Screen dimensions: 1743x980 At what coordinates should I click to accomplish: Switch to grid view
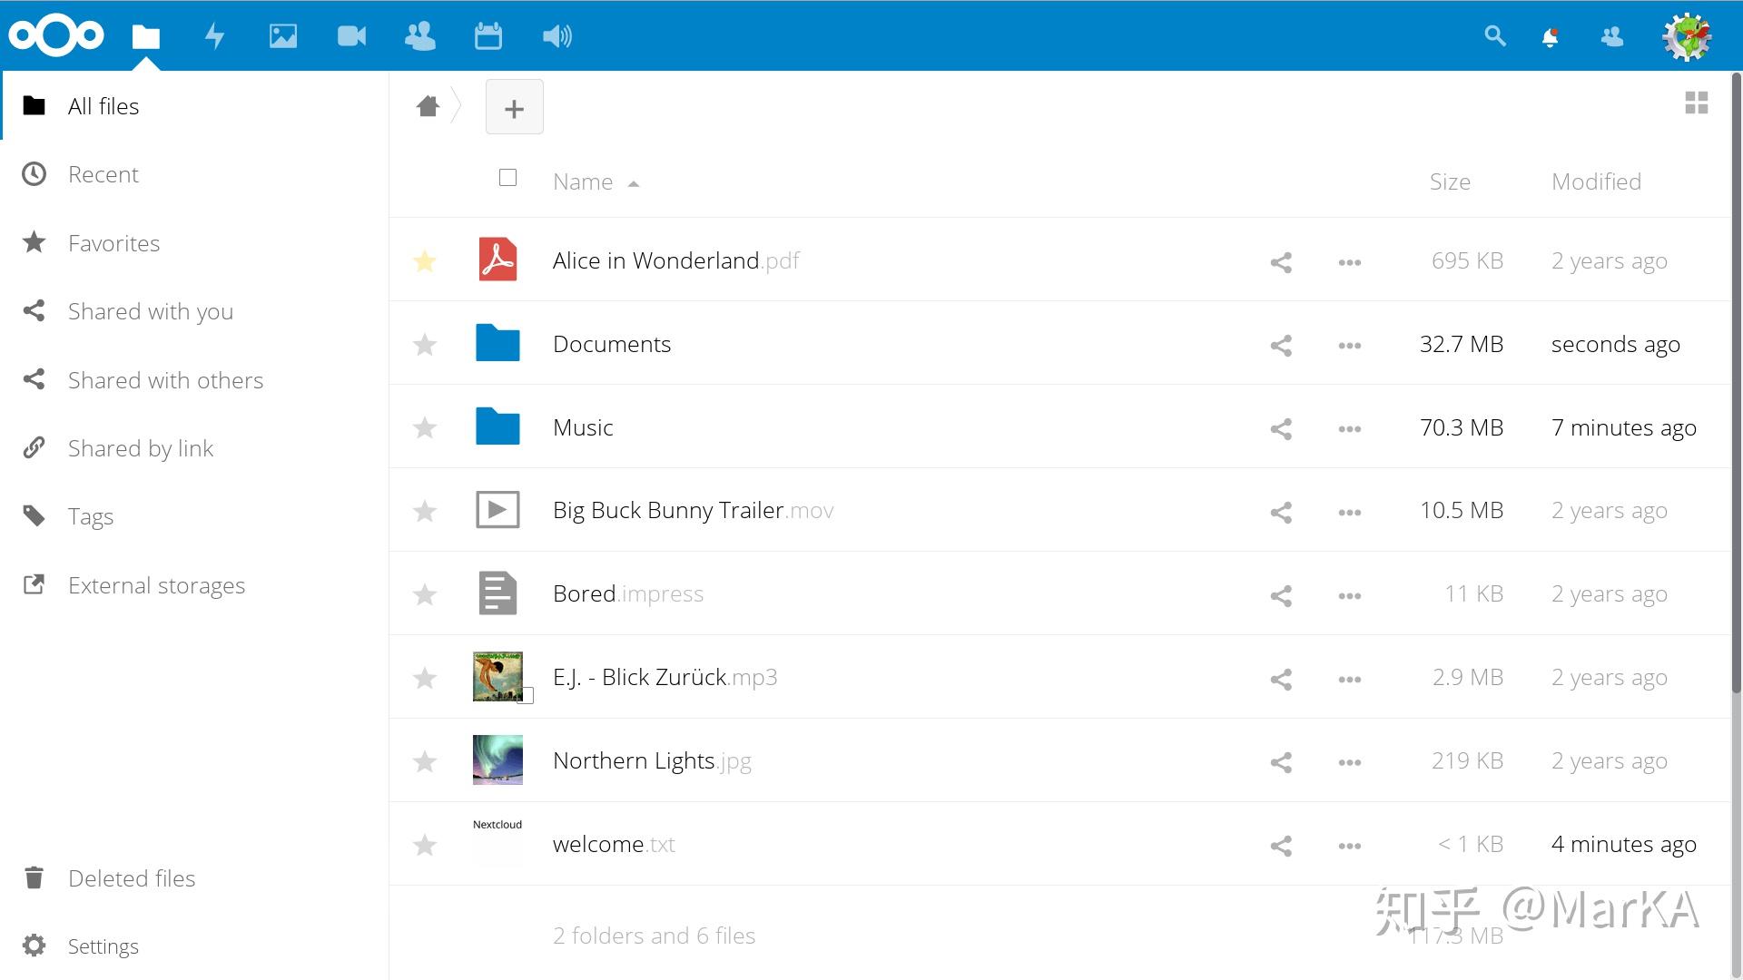(x=1697, y=103)
